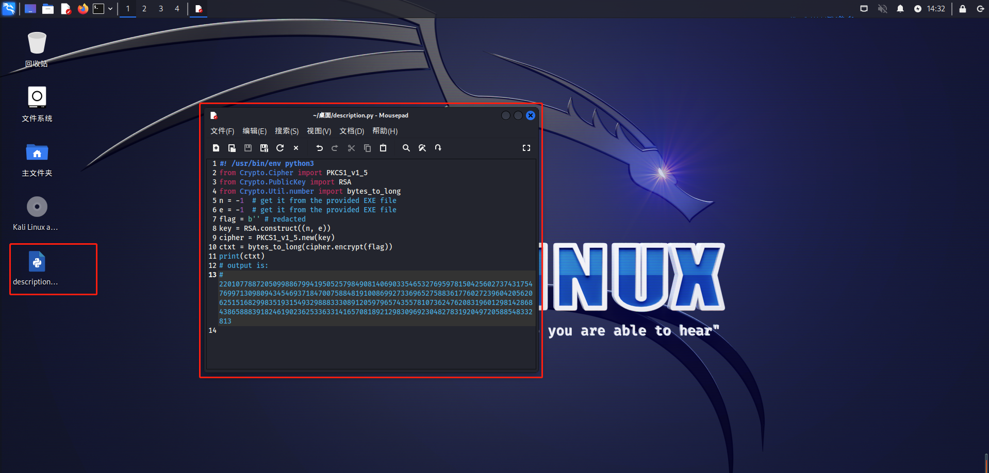This screenshot has height=473, width=989.
Task: Launch the text editor from the panel
Action: [x=65, y=9]
